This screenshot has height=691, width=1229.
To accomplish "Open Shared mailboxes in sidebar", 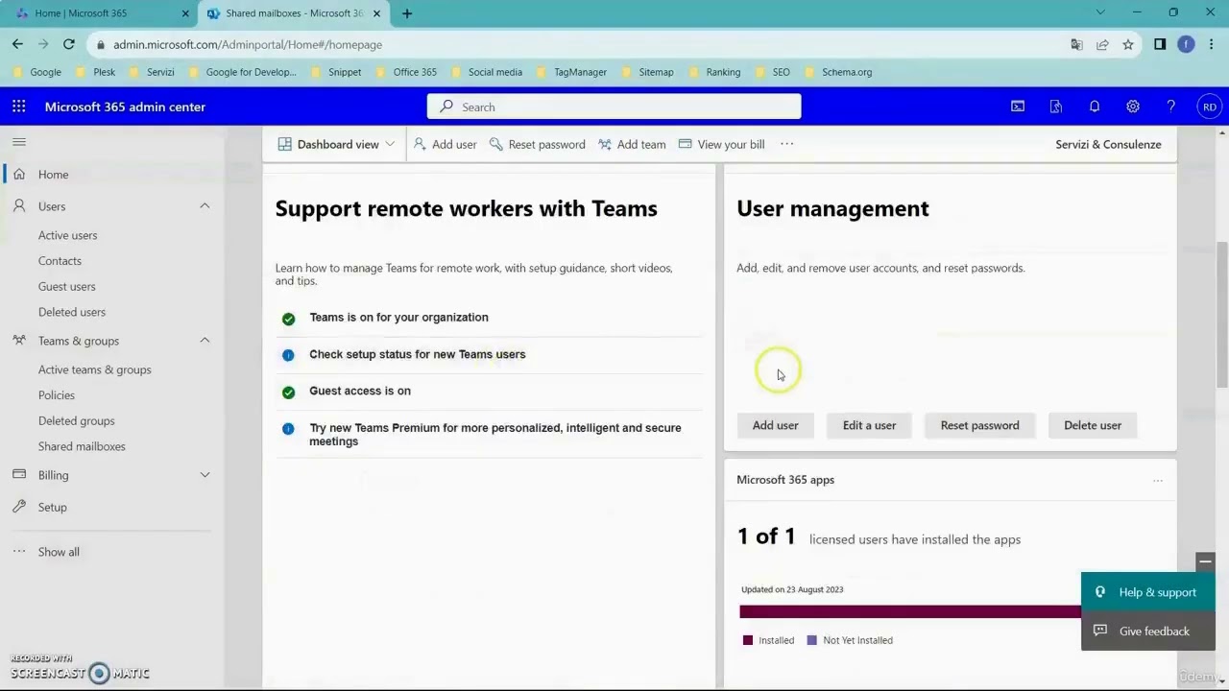I will coord(82,446).
